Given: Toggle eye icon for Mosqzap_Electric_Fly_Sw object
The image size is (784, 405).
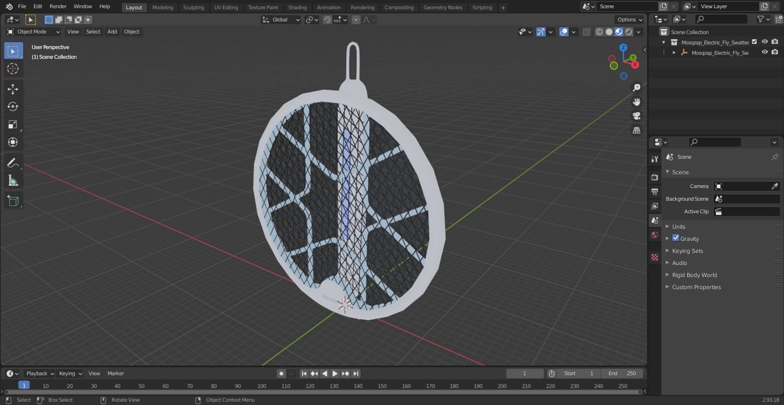Looking at the screenshot, I should pyautogui.click(x=765, y=52).
